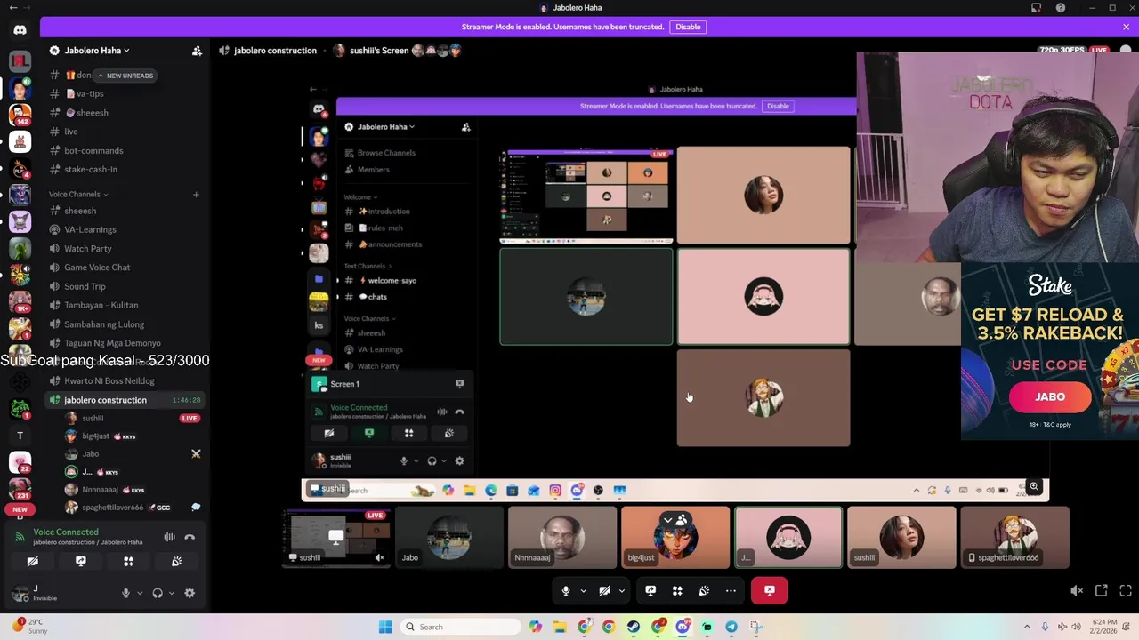This screenshot has width=1139, height=640.
Task: Open the Discord inbox icon in title bar
Action: [1036, 8]
